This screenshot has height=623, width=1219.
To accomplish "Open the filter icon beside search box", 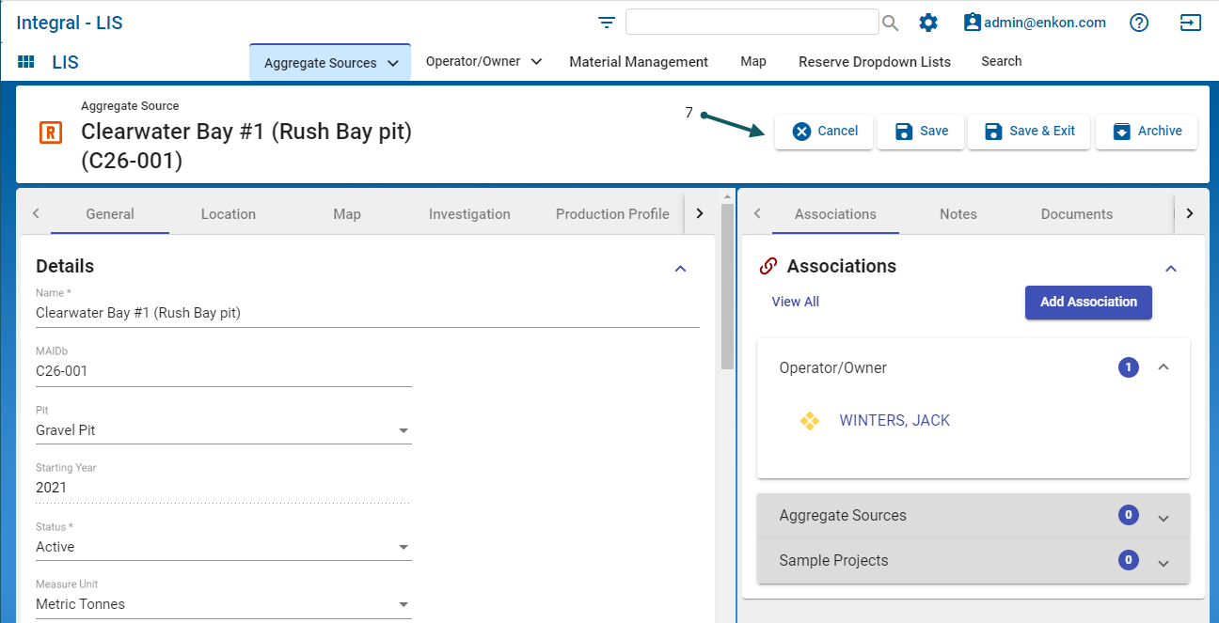I will pyautogui.click(x=607, y=23).
